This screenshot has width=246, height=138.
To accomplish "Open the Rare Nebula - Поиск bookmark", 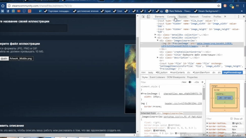I will (178, 11).
